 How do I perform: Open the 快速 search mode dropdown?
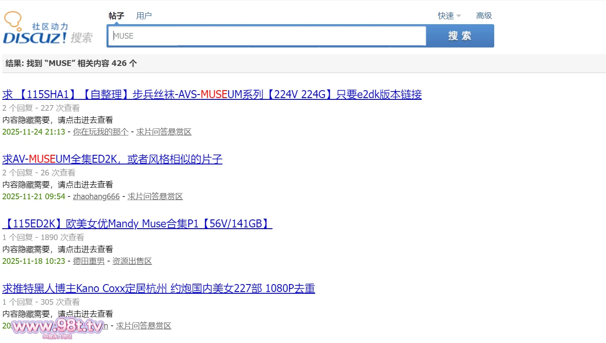(x=446, y=15)
